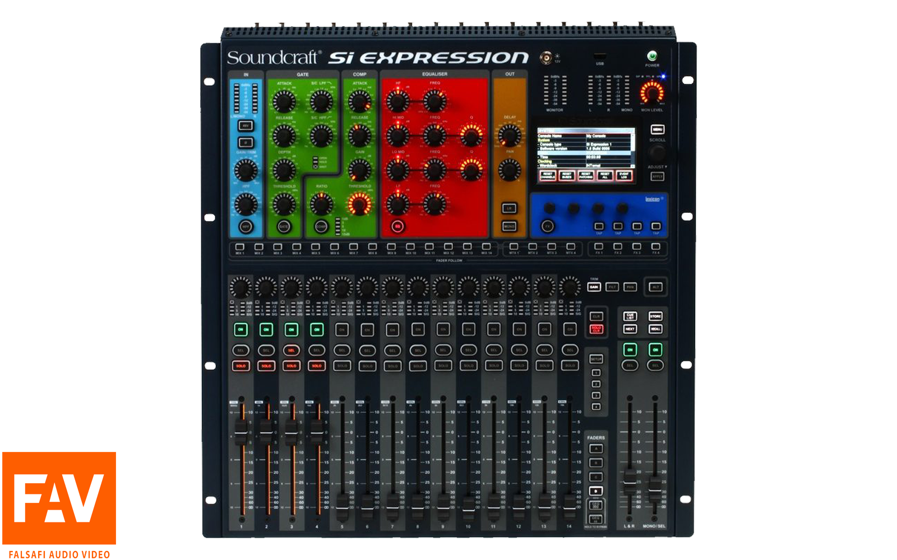Click the RECALL cue button
Screen dimensions: 897x560
coord(655,329)
